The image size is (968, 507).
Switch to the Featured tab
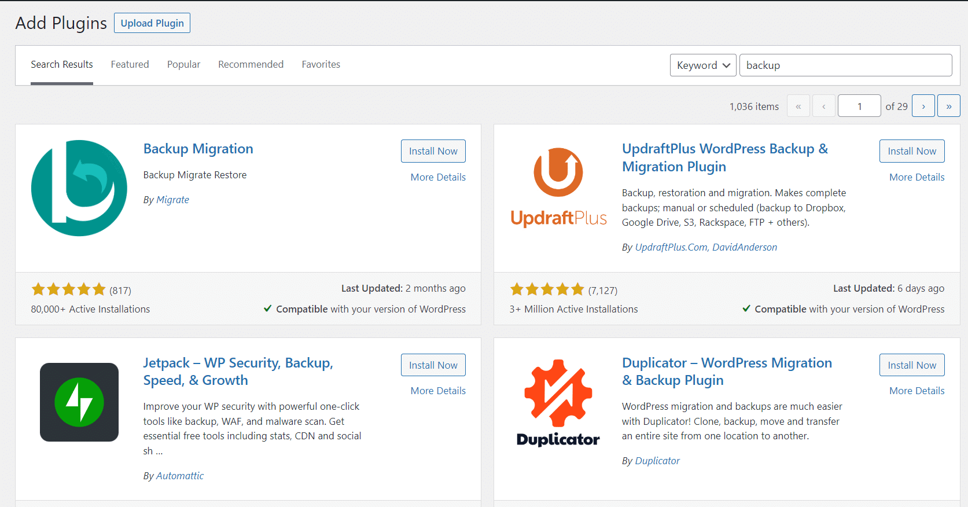130,64
